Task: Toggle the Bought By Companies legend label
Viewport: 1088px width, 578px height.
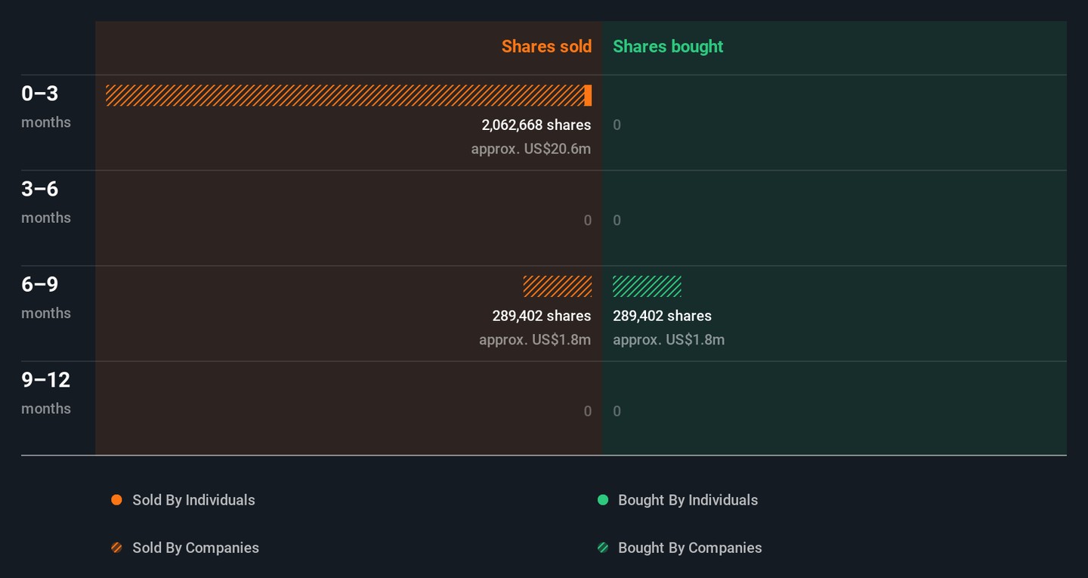Action: tap(690, 548)
